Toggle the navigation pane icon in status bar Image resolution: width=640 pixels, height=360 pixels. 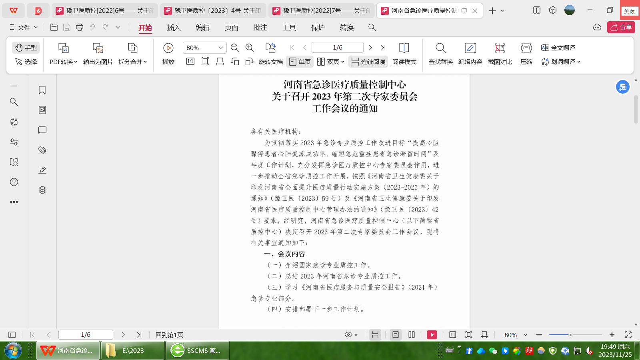[12, 335]
